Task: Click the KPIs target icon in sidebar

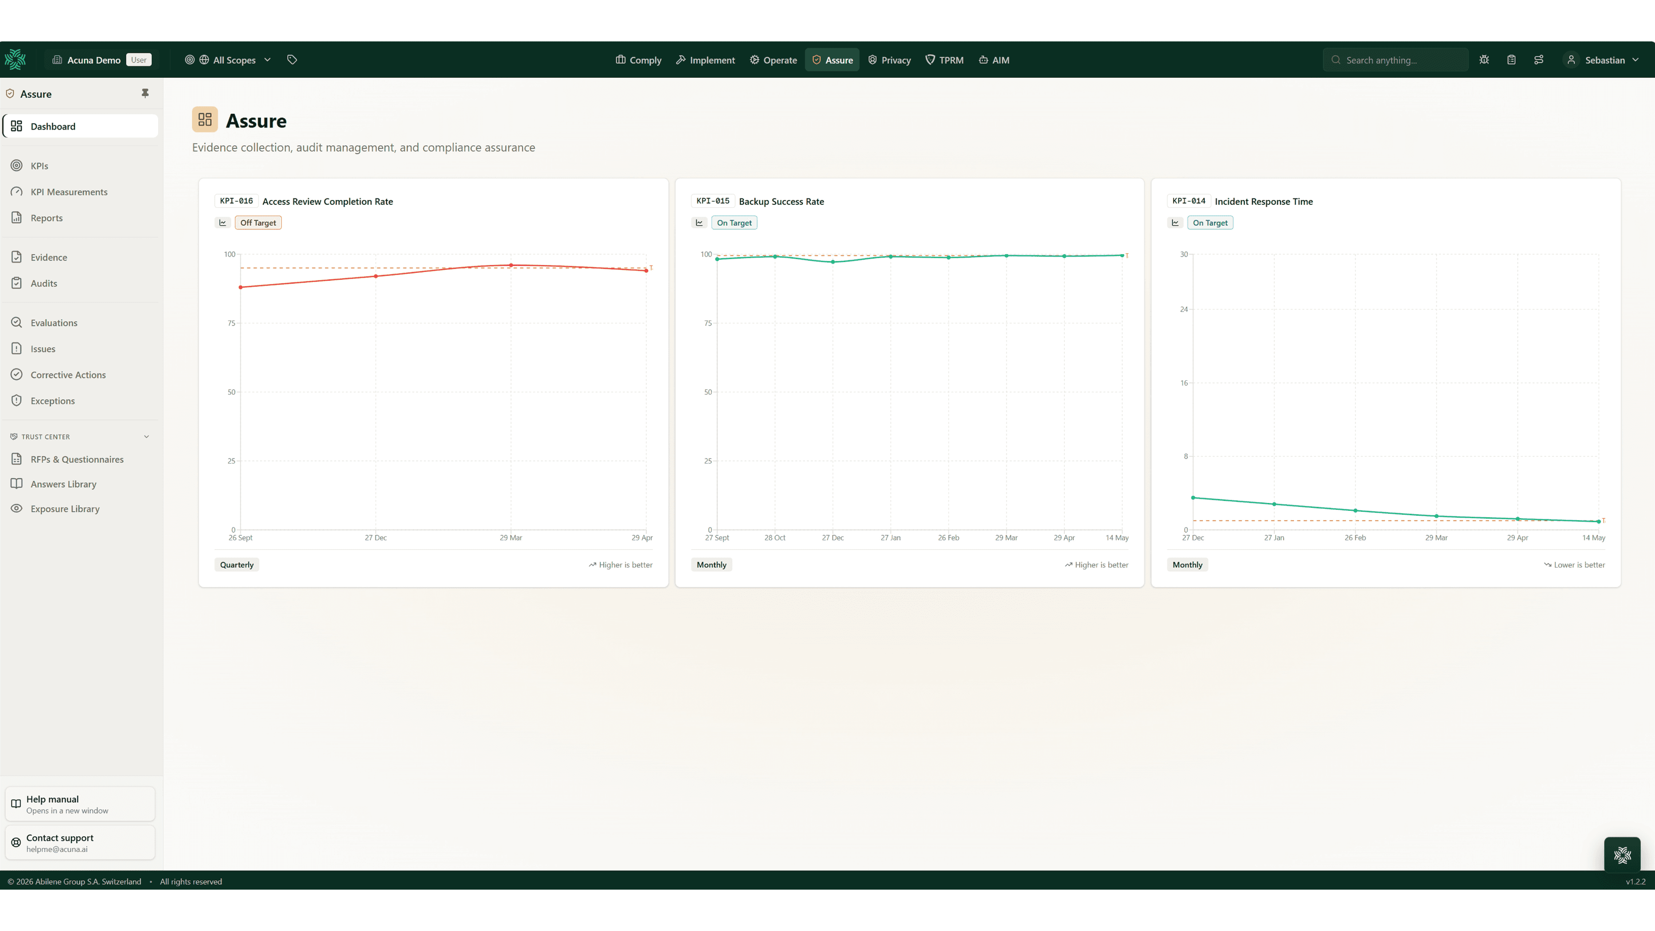Action: (x=17, y=166)
